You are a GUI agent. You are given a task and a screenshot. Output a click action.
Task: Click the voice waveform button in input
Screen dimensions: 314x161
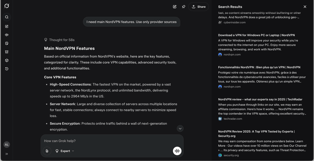(x=177, y=151)
